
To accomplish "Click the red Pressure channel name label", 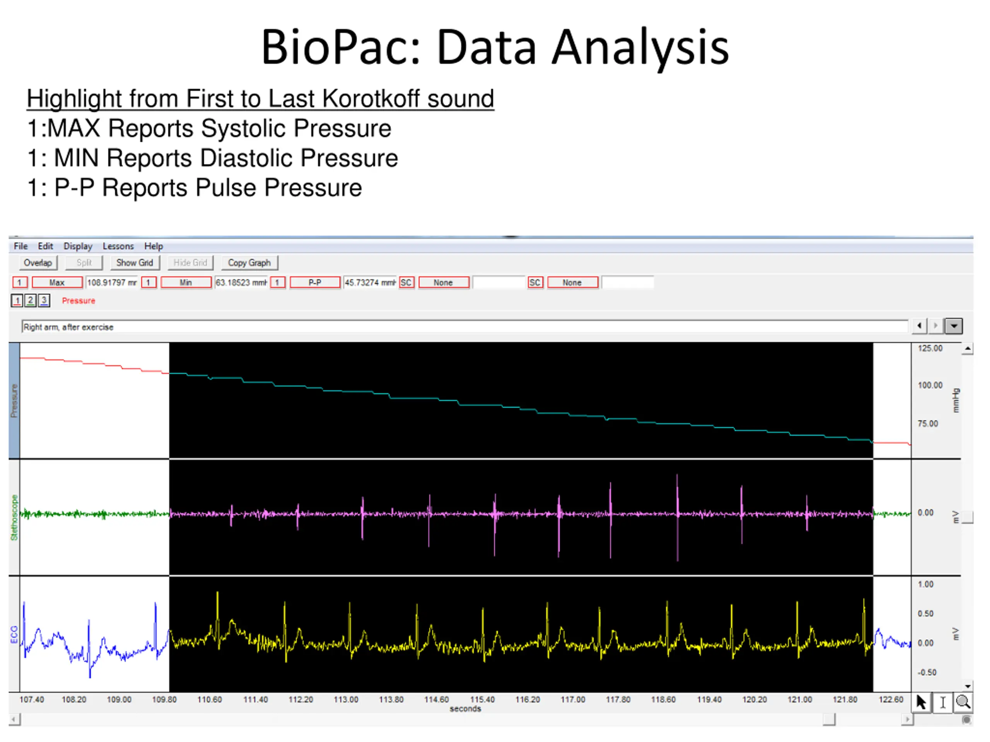I will click(x=79, y=301).
